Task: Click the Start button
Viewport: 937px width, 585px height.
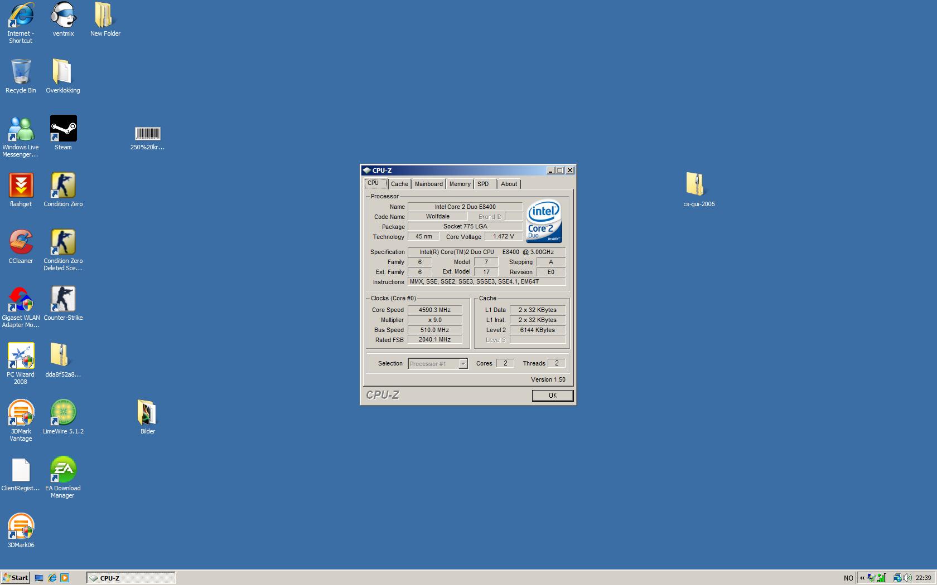Action: pyautogui.click(x=15, y=578)
